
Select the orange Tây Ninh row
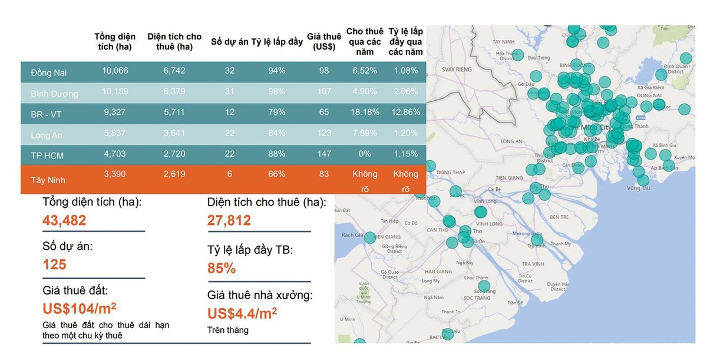tap(223, 180)
